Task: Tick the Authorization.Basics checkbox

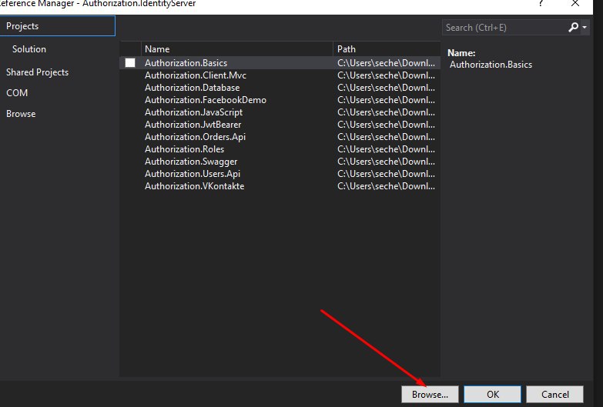Action: point(130,62)
